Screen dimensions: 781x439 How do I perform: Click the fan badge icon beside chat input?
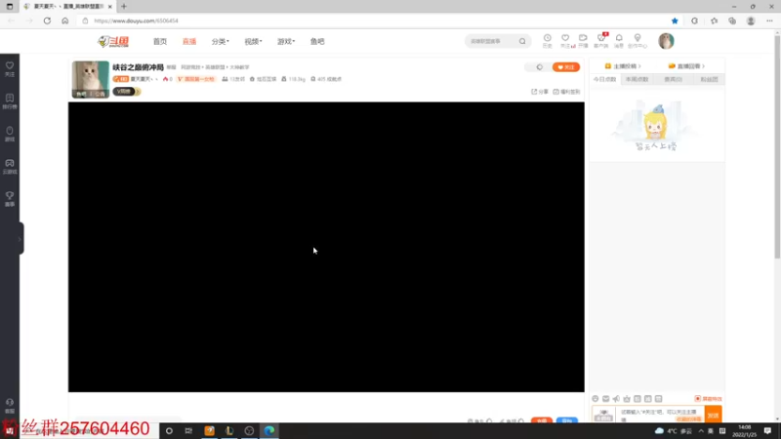(x=603, y=416)
